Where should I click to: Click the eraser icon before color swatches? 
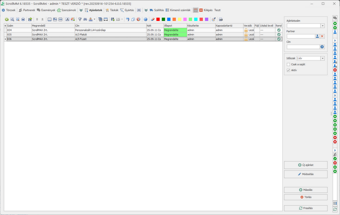coord(153,19)
